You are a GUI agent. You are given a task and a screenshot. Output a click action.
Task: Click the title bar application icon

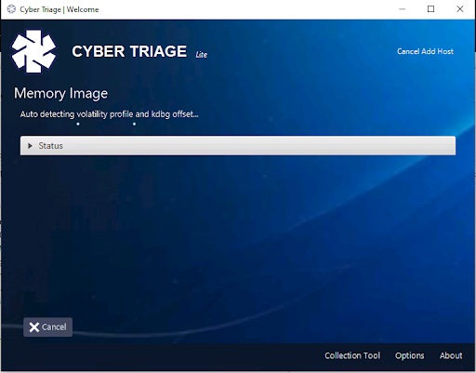[x=11, y=9]
